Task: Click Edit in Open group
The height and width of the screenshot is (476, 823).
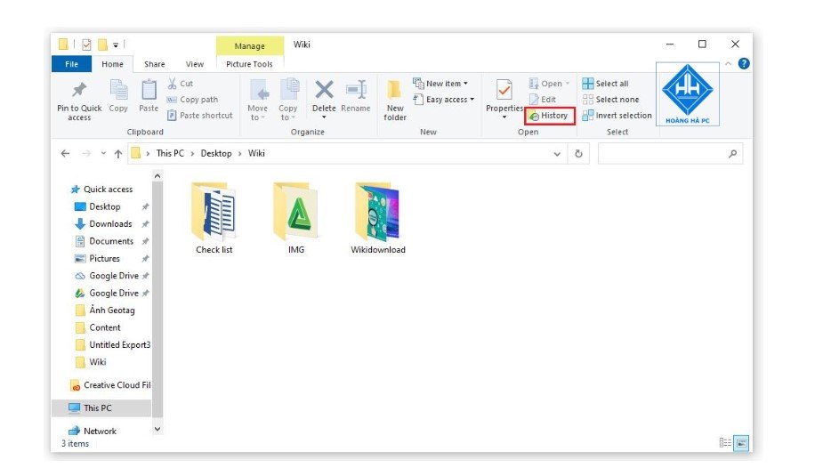Action: pyautogui.click(x=543, y=99)
